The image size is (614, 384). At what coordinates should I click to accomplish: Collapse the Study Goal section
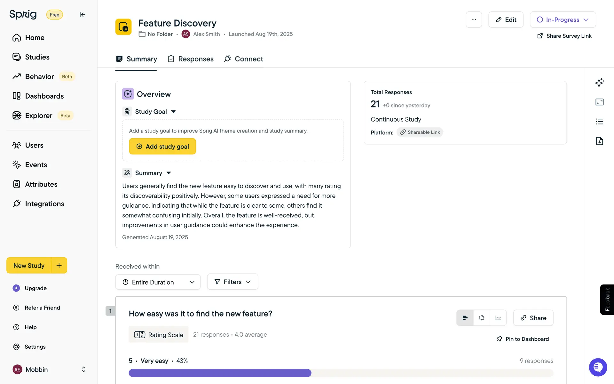[173, 111]
